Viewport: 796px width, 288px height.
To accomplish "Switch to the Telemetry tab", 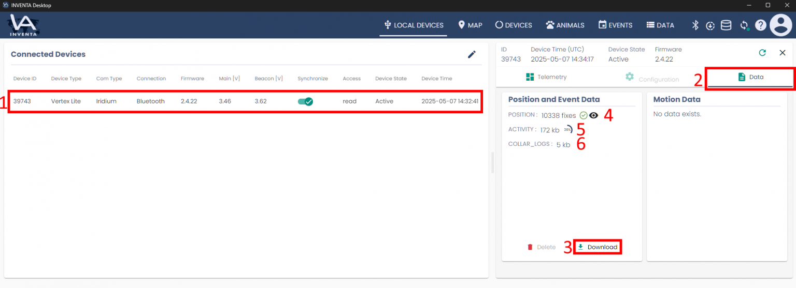I will (x=546, y=77).
